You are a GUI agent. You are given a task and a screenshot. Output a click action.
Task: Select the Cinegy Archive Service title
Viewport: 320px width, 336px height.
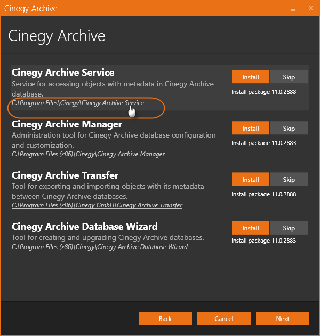point(63,73)
